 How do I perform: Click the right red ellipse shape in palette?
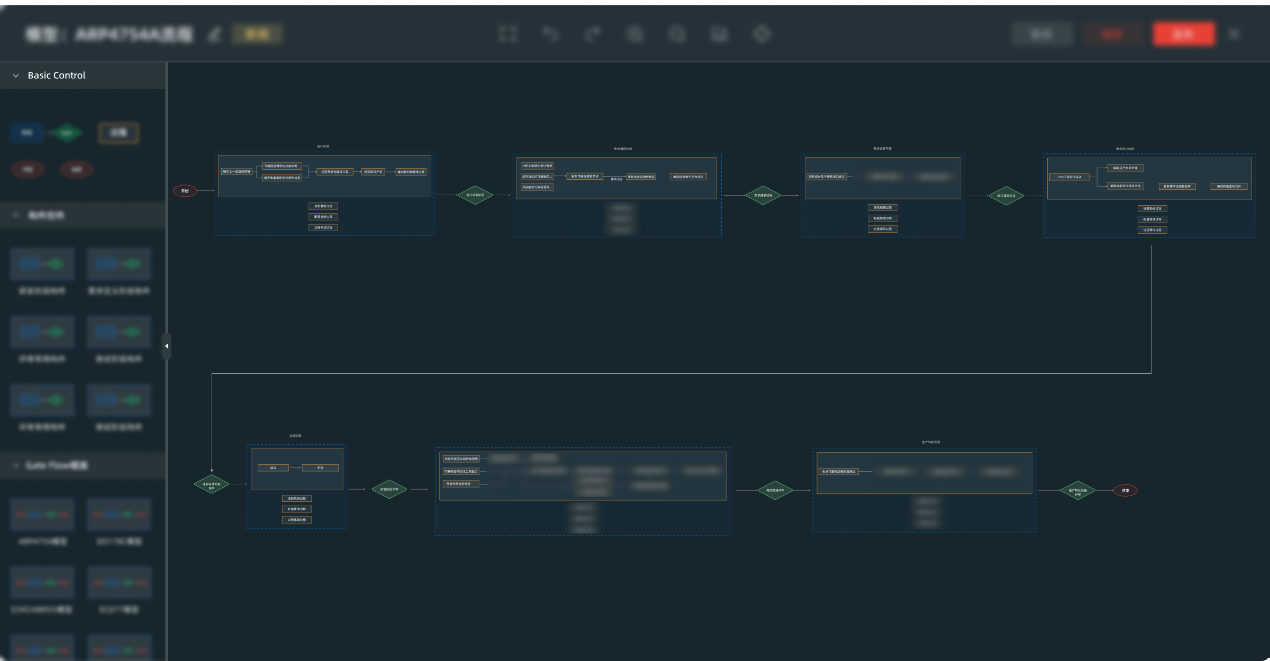coord(77,170)
